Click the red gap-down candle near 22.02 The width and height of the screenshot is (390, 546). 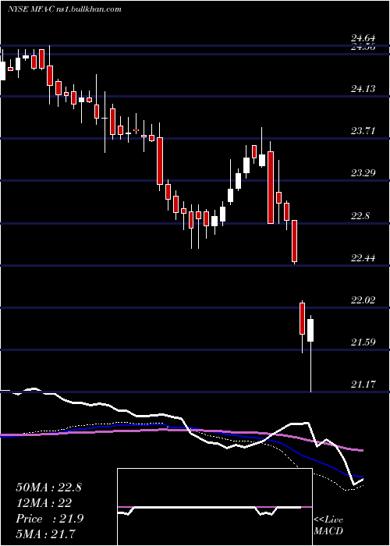point(303,327)
